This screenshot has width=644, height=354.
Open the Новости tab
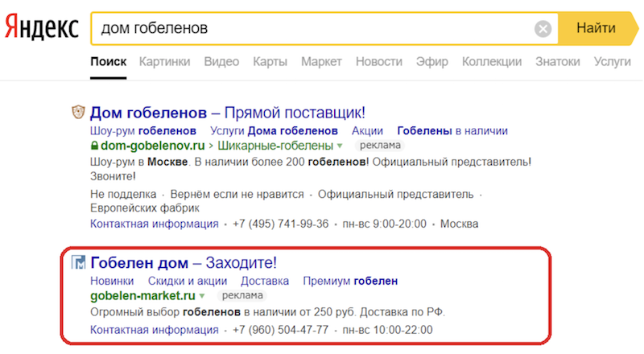point(378,62)
